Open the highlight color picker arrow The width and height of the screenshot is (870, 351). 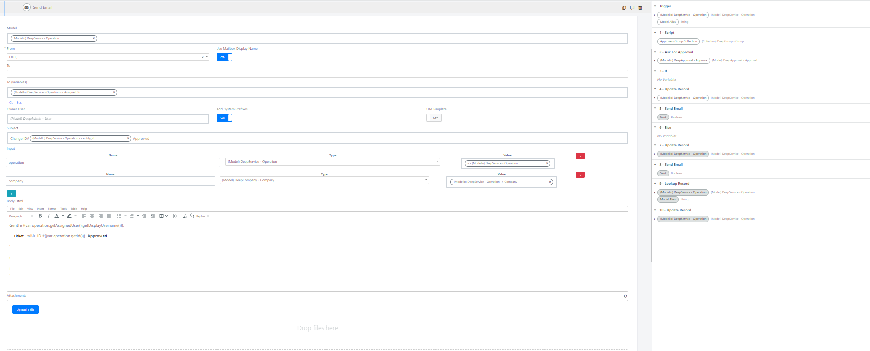[75, 216]
